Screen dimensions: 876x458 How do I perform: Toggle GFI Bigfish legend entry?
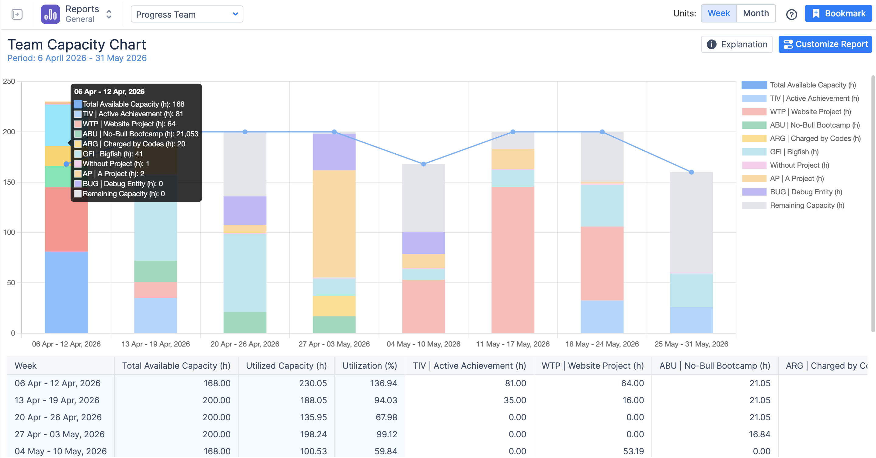780,152
